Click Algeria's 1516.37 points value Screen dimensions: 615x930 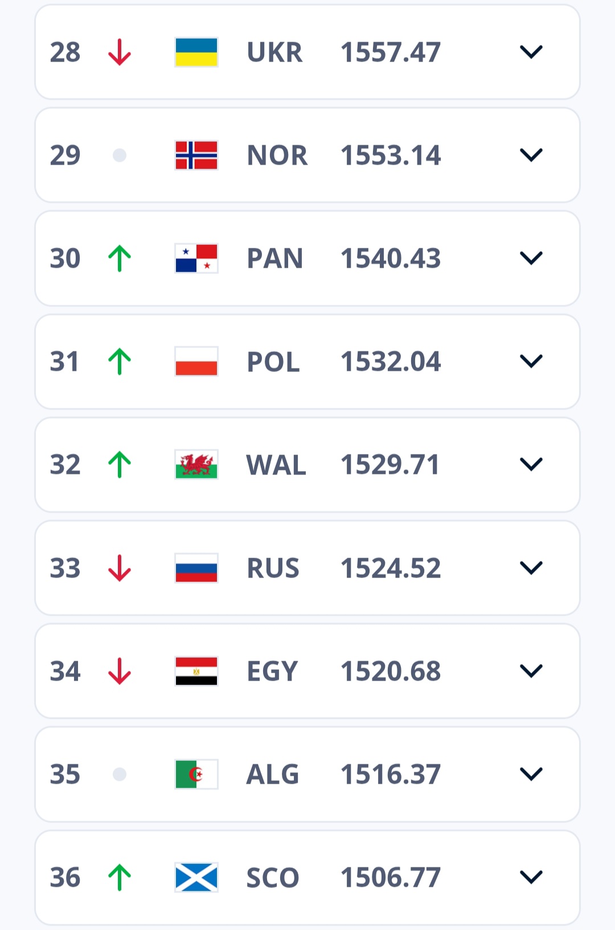[x=391, y=774]
